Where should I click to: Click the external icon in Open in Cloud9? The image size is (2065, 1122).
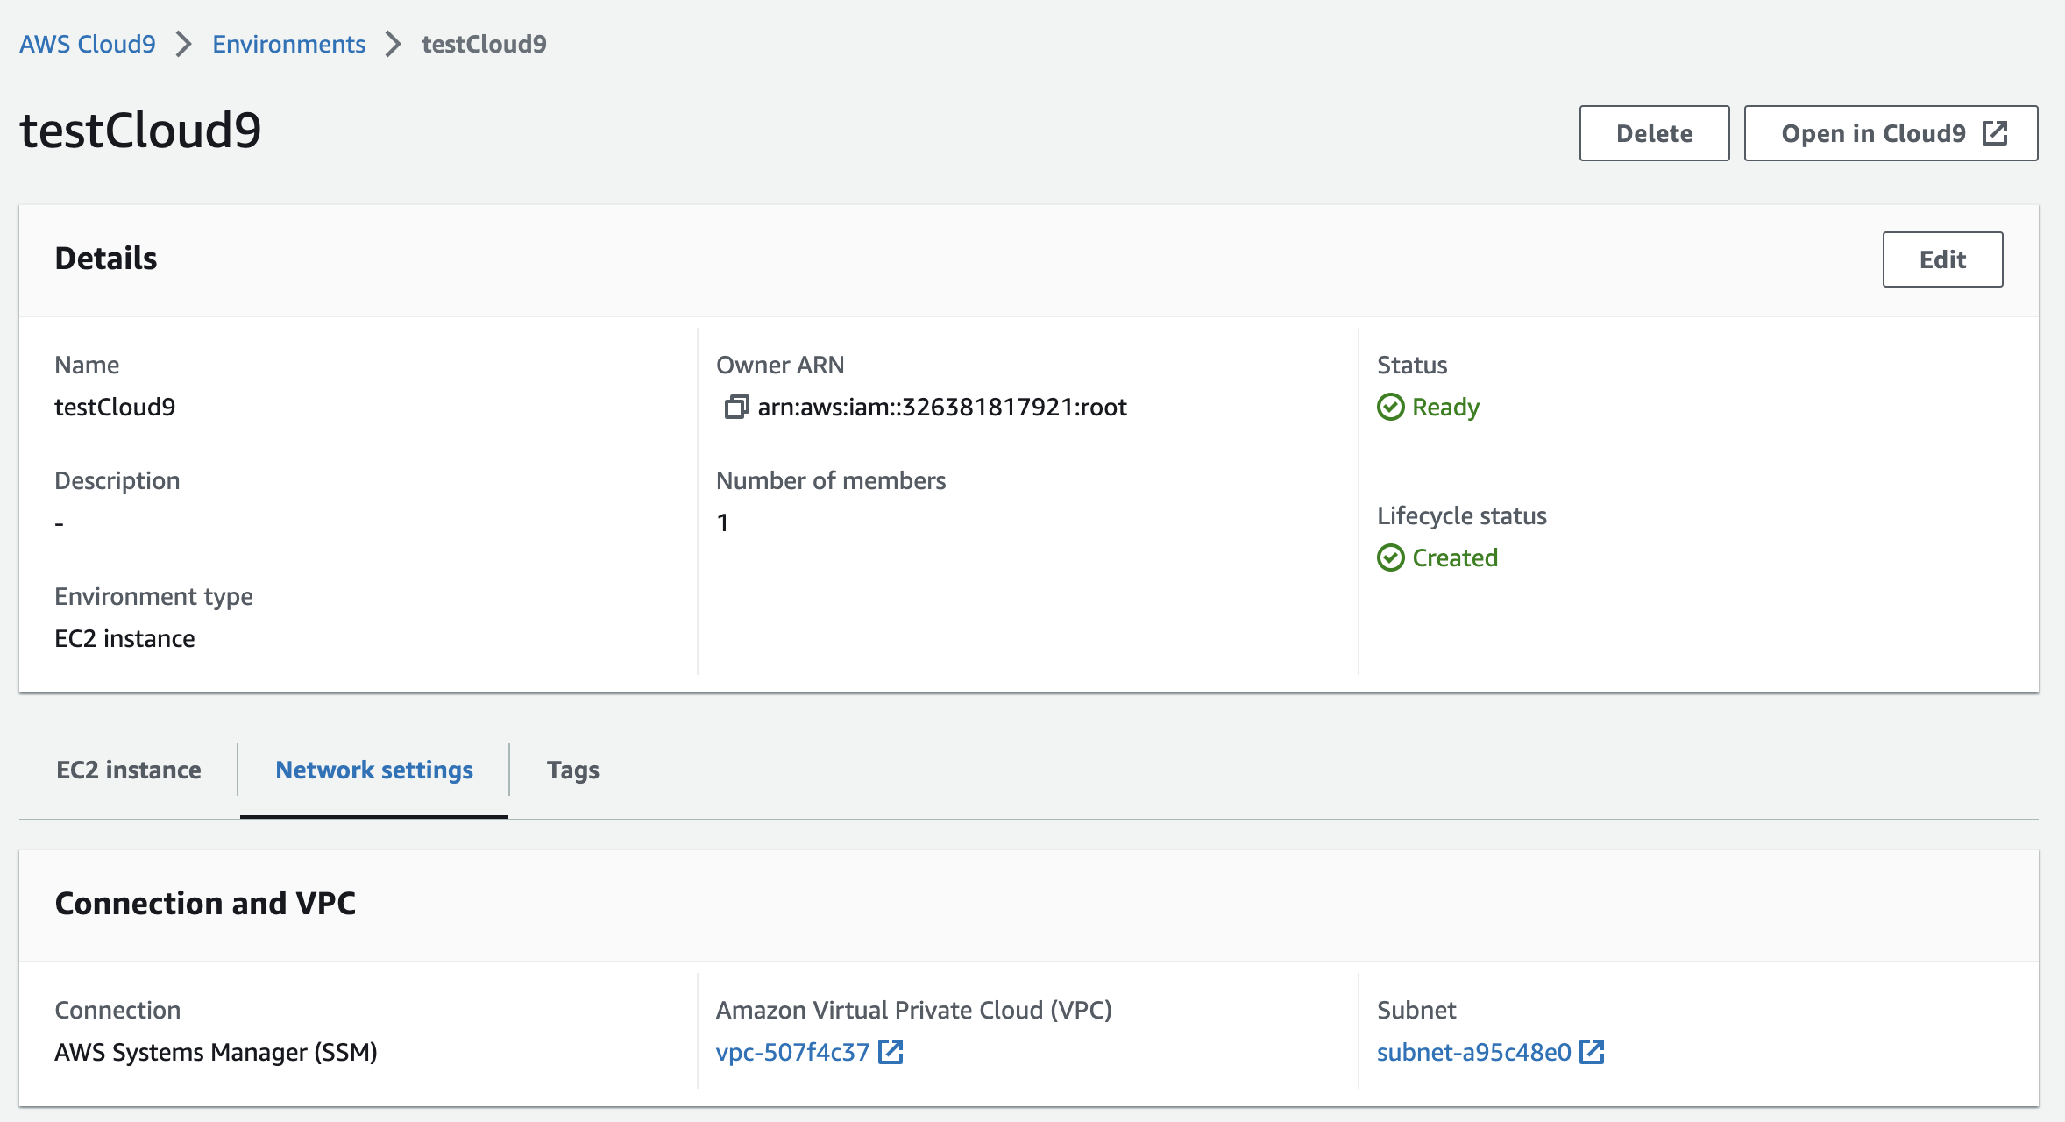pos(1995,133)
